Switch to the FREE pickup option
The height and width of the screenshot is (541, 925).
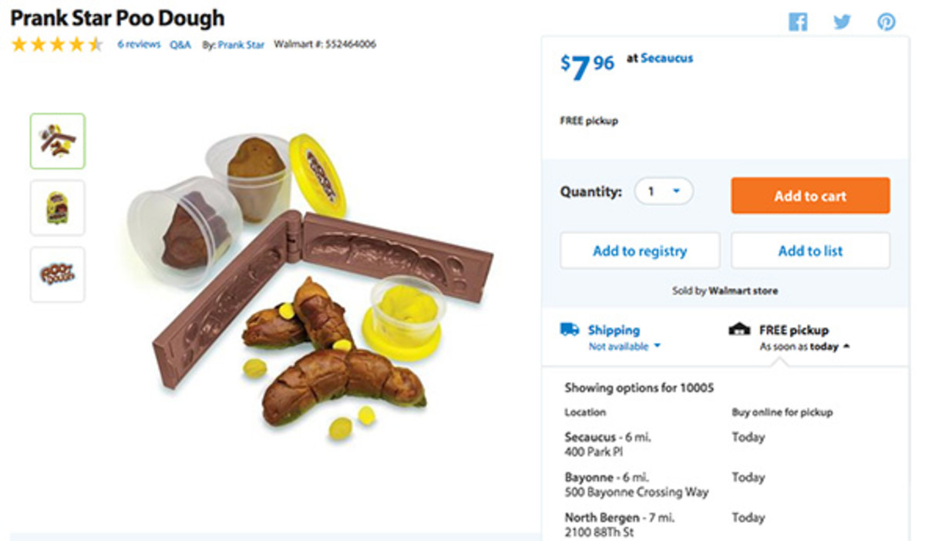(x=794, y=330)
